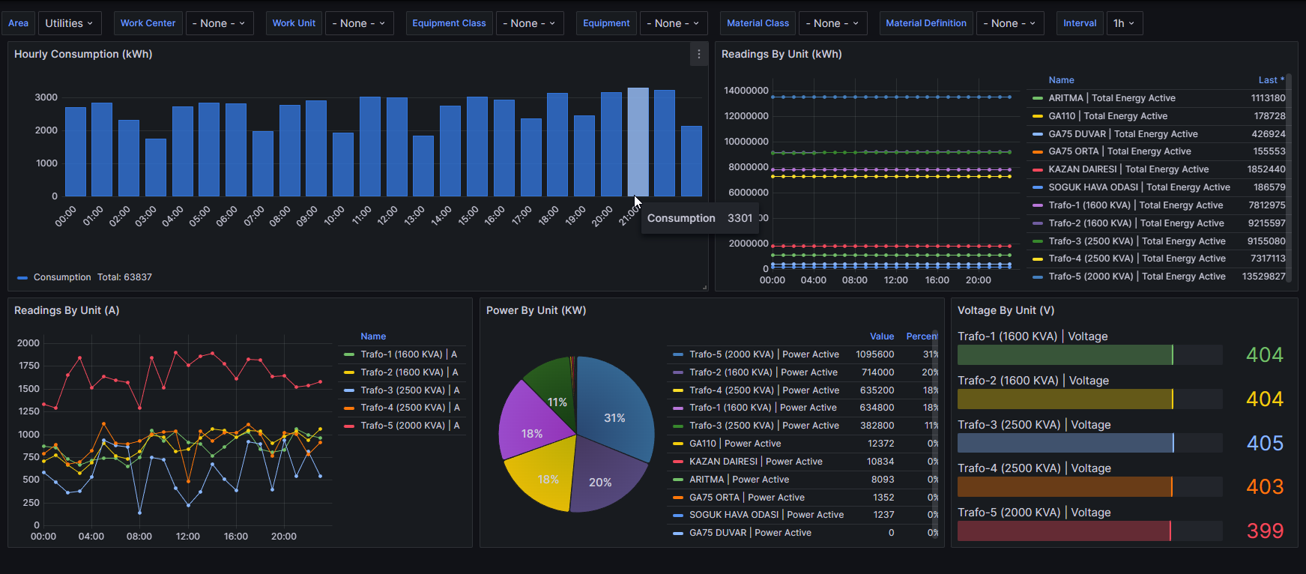
Task: Toggle GA110 Total Energy Active series
Action: pyautogui.click(x=1107, y=116)
